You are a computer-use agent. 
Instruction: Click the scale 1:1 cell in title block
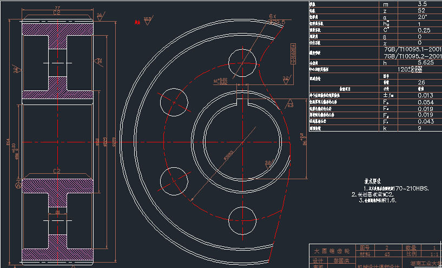433,253
